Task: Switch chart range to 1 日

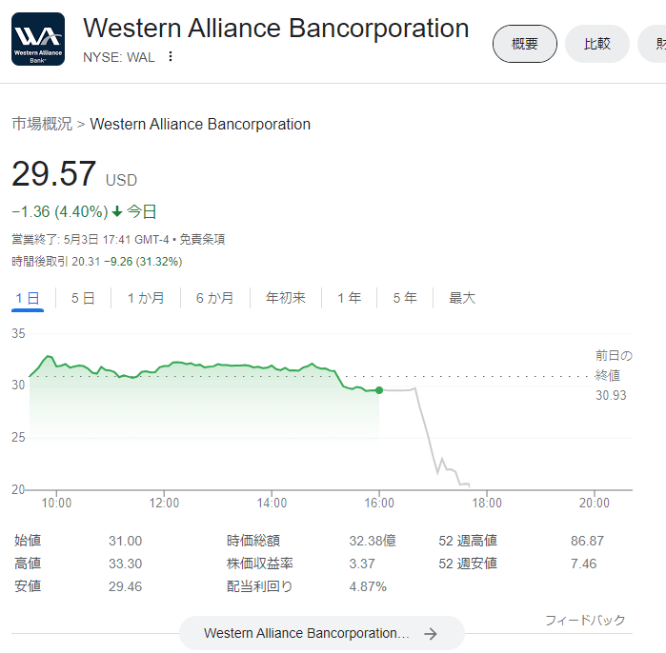Action: 28,298
